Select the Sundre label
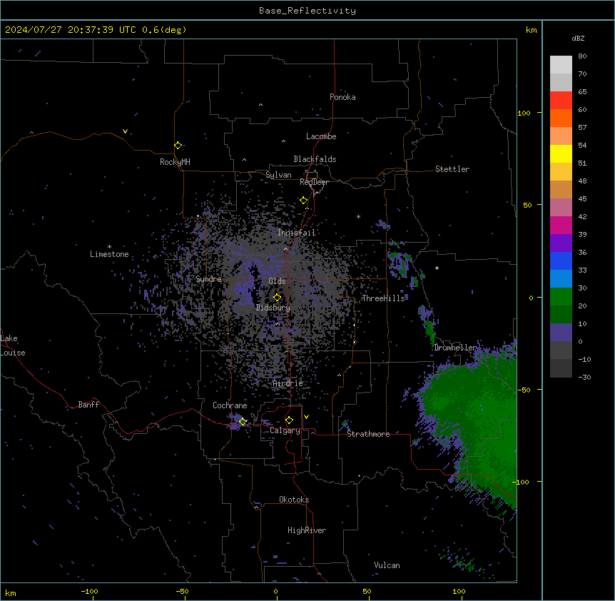This screenshot has width=615, height=601. click(208, 279)
